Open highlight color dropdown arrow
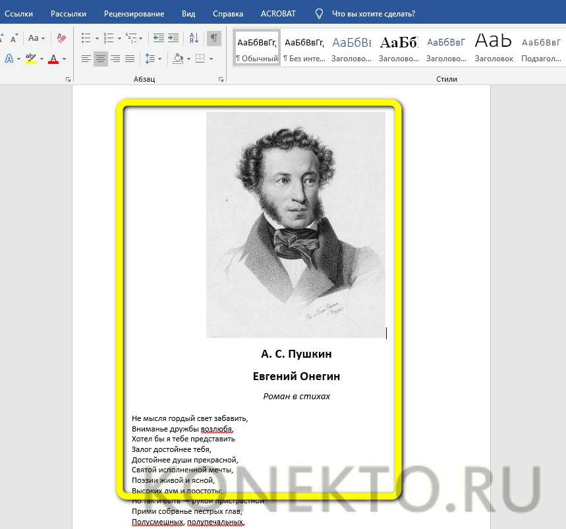 pyautogui.click(x=42, y=59)
